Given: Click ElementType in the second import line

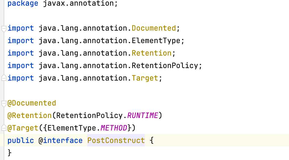Looking at the screenshot, I should click(x=156, y=41).
